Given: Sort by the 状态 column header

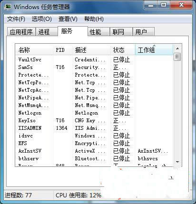Looking at the screenshot, I should (122, 50).
